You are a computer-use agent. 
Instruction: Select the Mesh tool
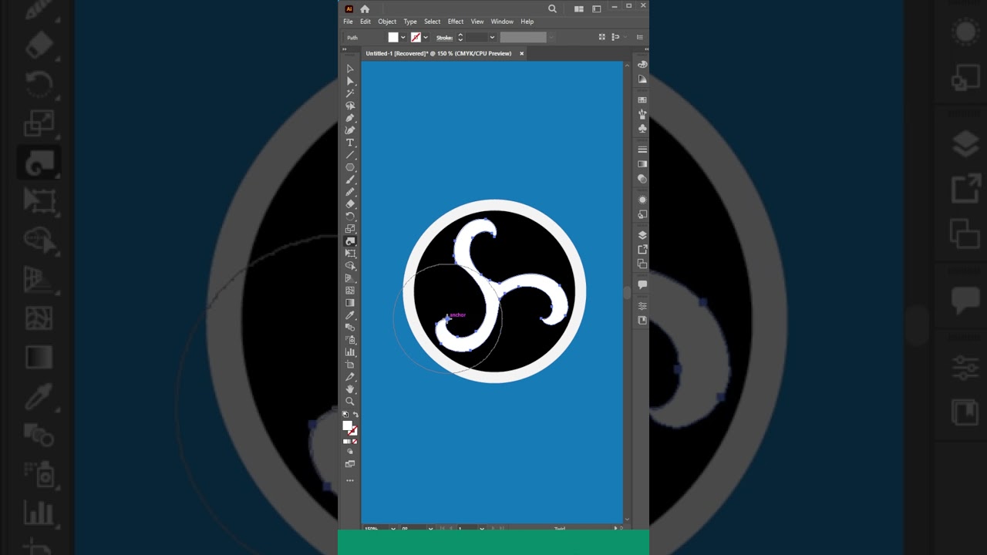click(x=350, y=291)
